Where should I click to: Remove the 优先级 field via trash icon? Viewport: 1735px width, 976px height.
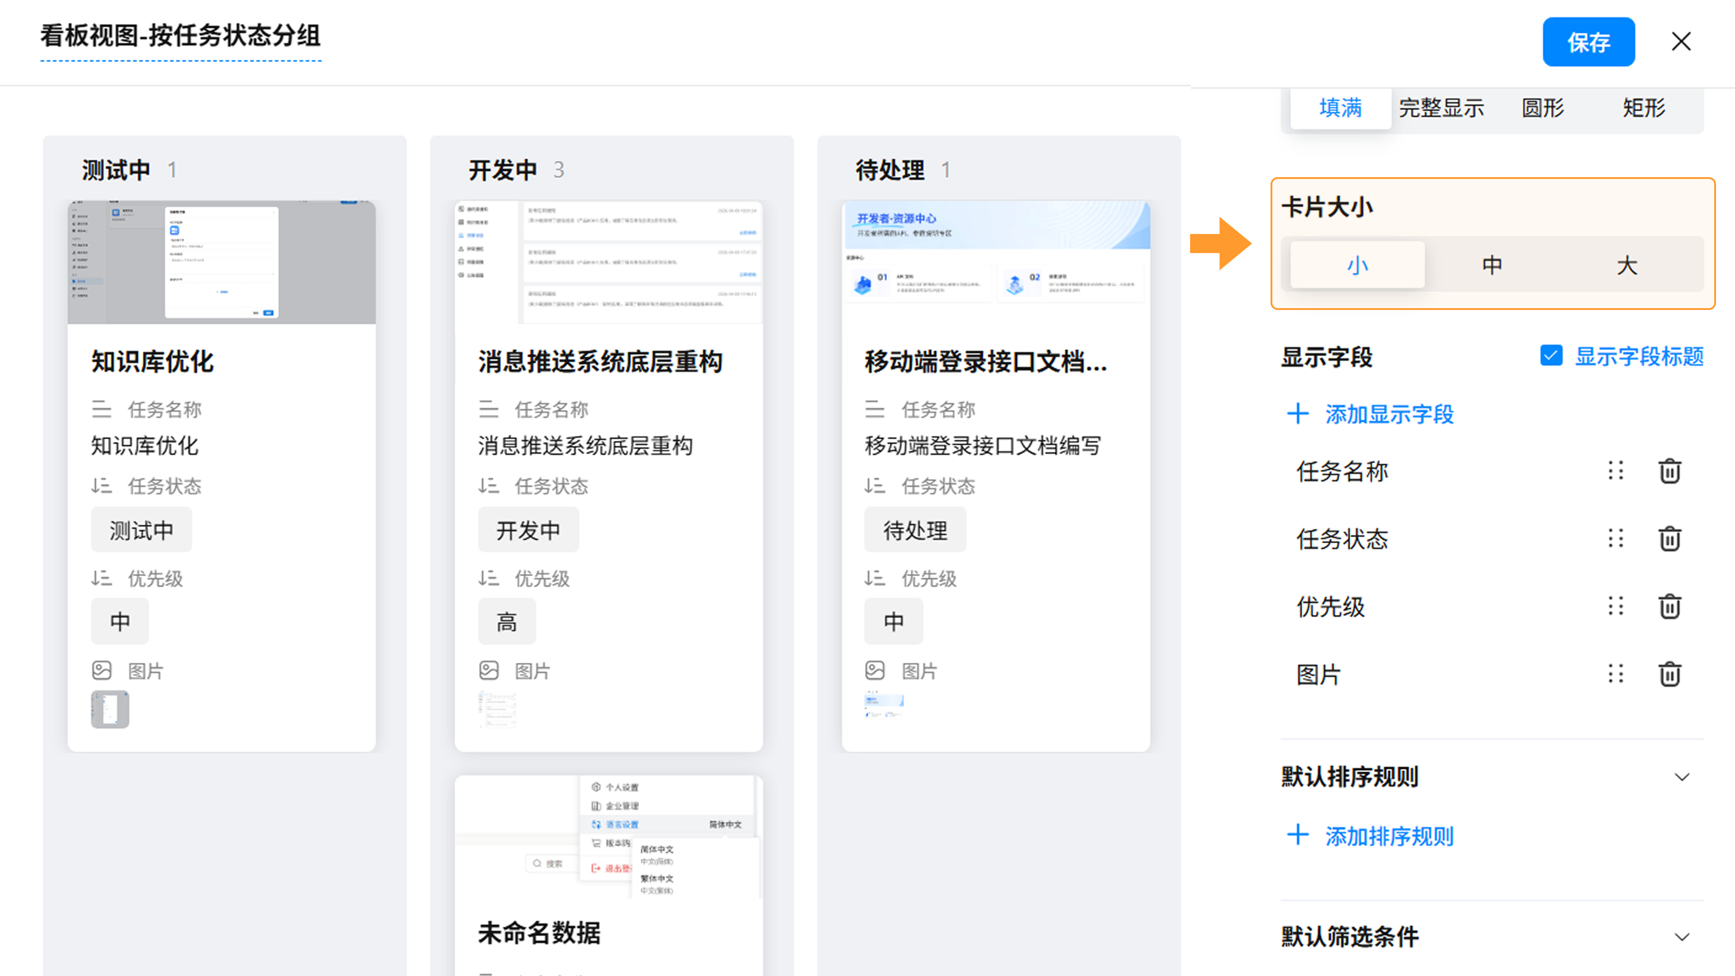[x=1669, y=606]
